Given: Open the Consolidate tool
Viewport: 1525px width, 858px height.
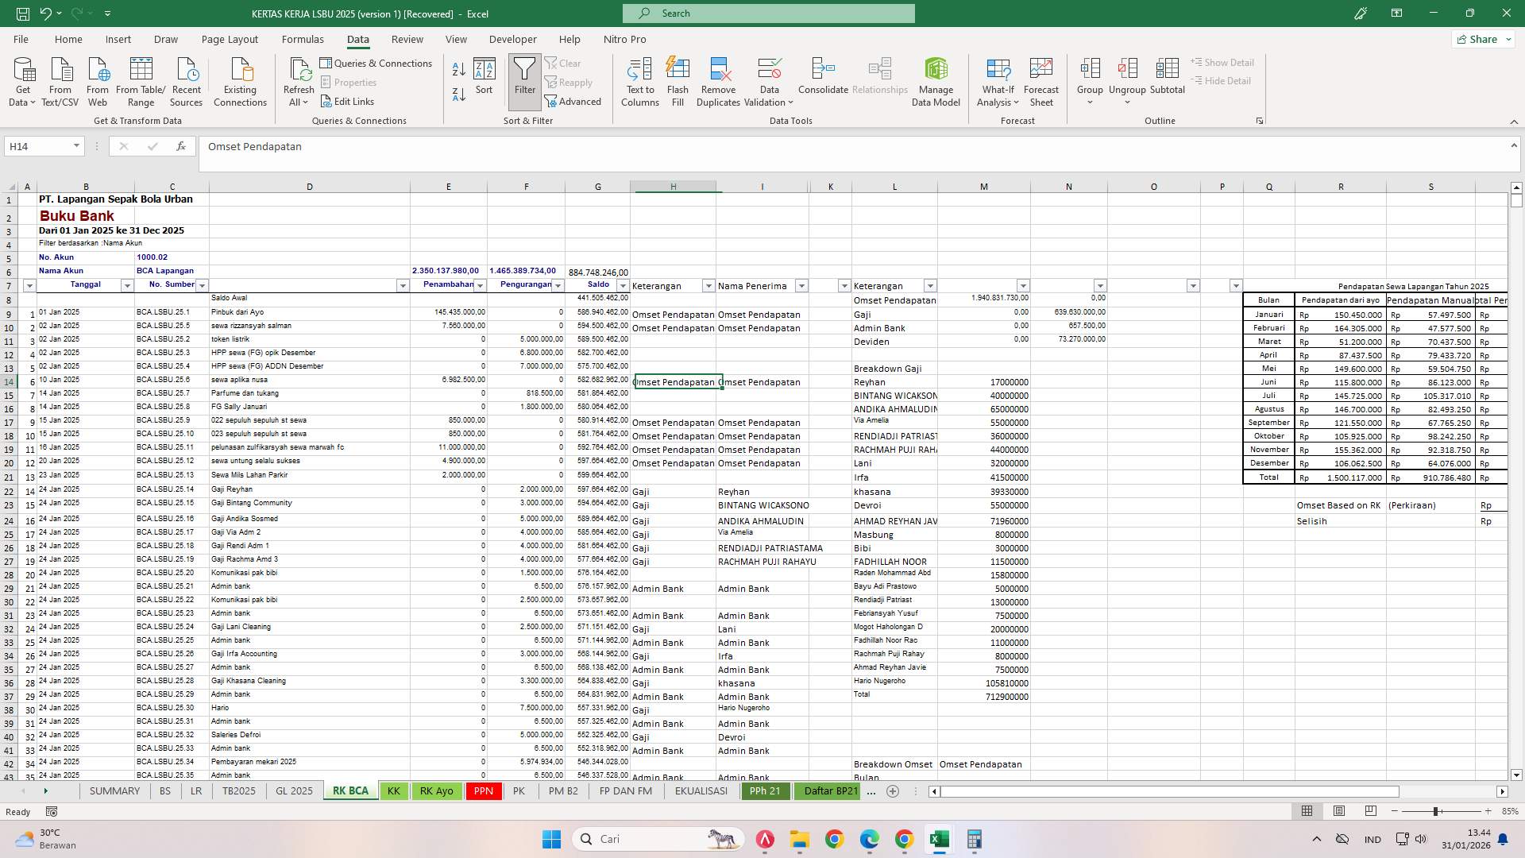Looking at the screenshot, I should coord(822,79).
